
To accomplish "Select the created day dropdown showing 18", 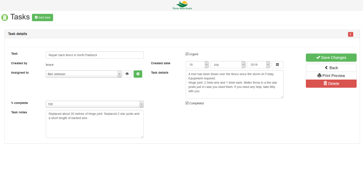I will coord(197,65).
